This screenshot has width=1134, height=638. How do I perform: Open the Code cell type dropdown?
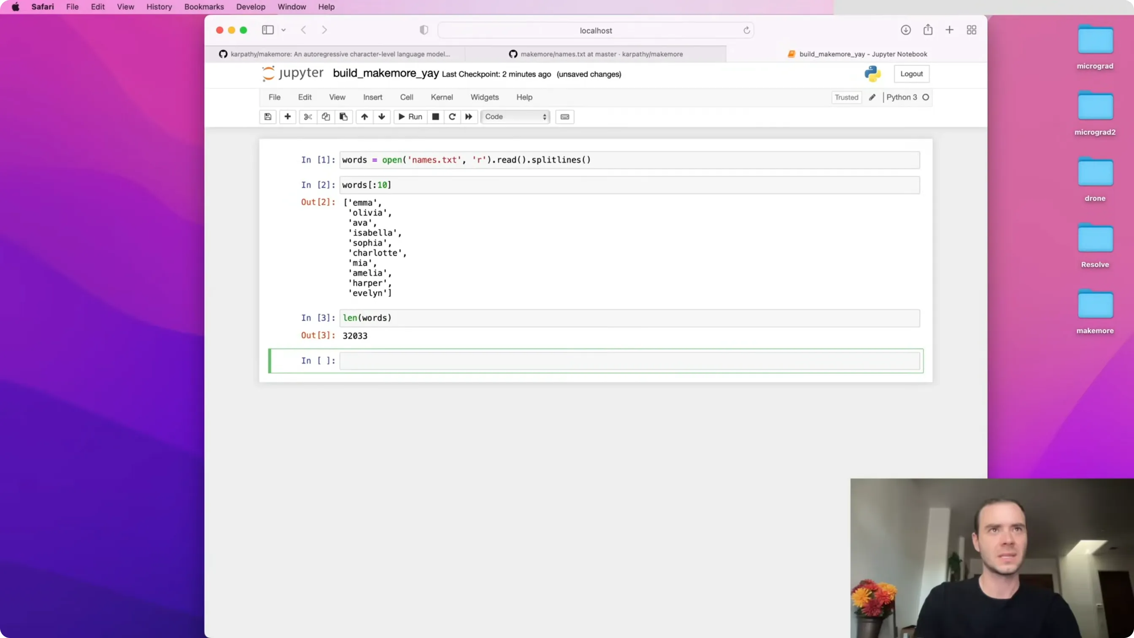click(x=516, y=117)
